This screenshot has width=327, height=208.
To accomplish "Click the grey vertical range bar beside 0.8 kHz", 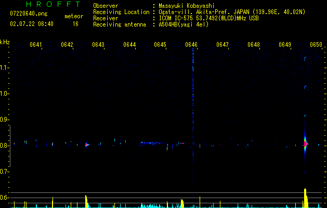I will [10, 146].
